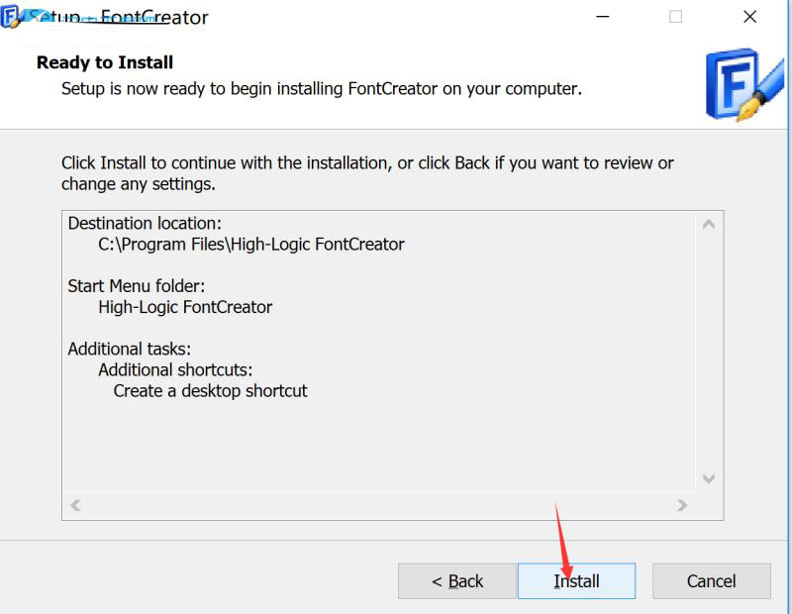Click 'Setup is now ready to begin' sentence

click(x=321, y=89)
